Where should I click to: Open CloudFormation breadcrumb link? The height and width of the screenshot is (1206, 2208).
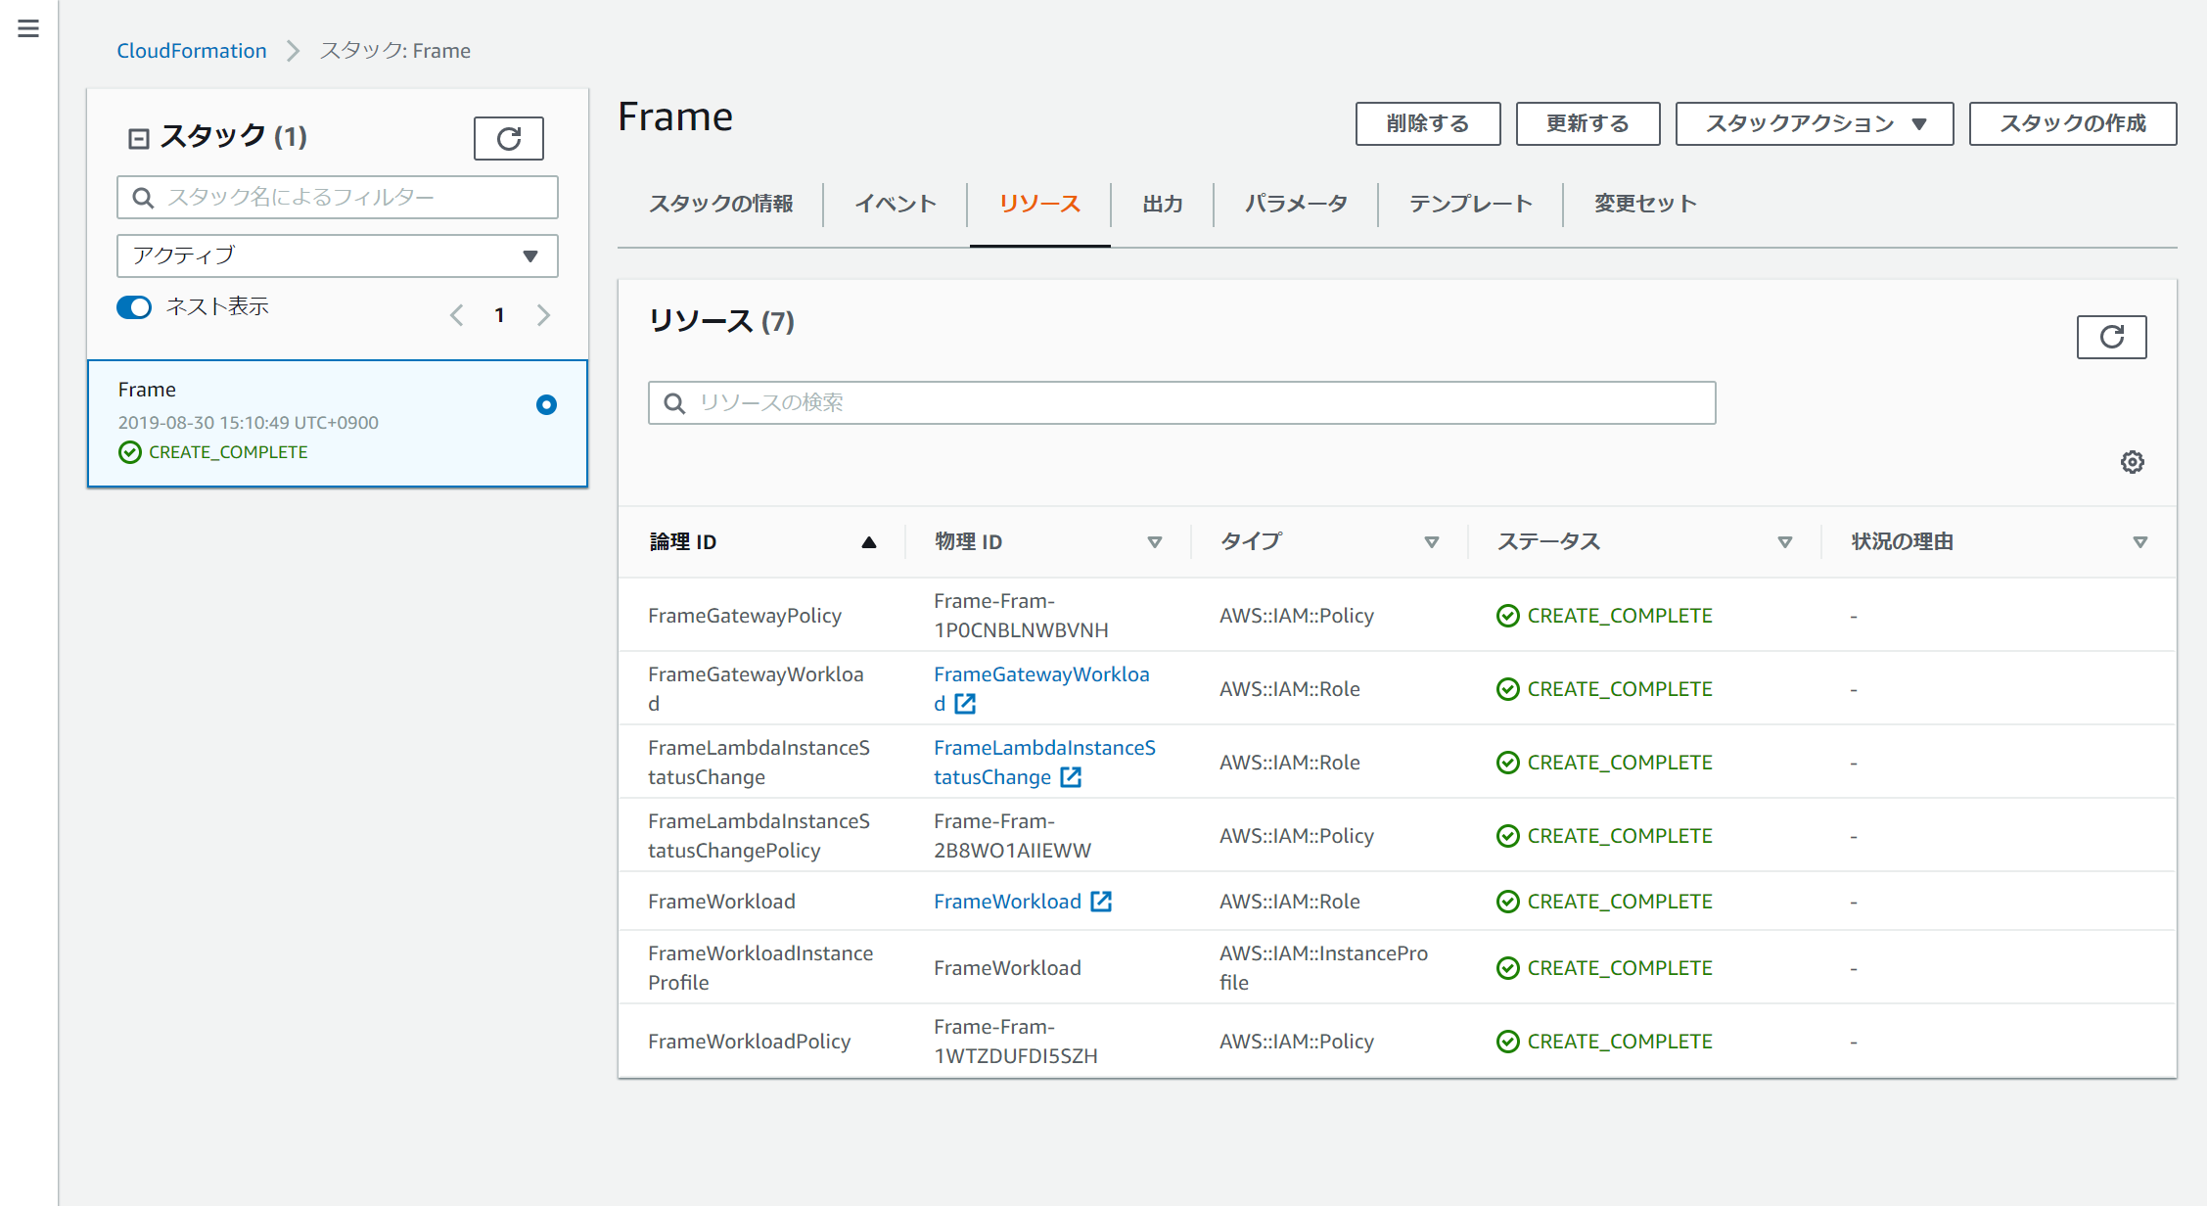coord(192,50)
